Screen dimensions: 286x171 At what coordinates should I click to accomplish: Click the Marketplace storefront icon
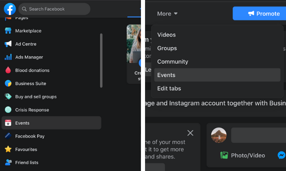point(8,31)
